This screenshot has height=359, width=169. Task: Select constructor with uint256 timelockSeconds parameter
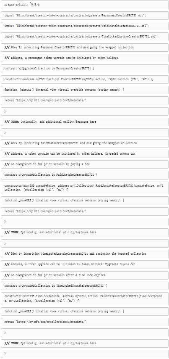85,298
